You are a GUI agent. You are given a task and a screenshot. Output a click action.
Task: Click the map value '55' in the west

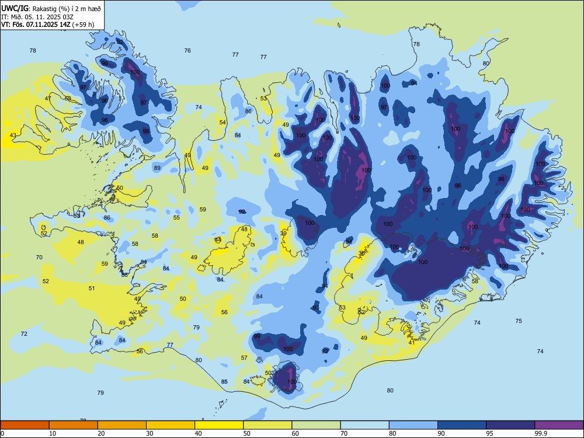click(x=176, y=218)
